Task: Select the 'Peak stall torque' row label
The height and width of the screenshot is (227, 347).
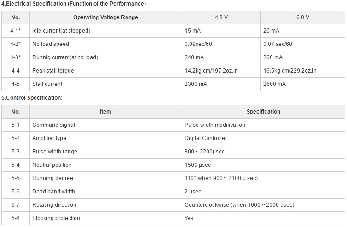Action: [x=53, y=71]
